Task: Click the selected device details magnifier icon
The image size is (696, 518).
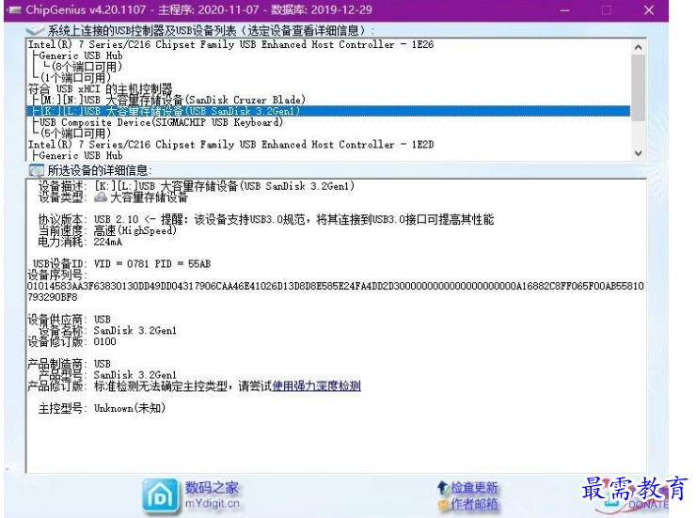Action: coord(36,170)
